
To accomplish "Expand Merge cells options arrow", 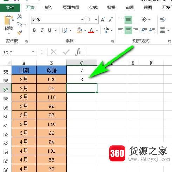I will click(168, 30).
